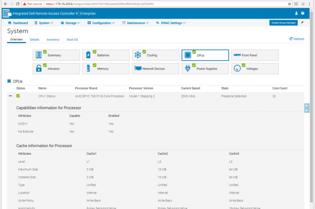Image resolution: width=315 pixels, height=209 pixels.
Task: Click the '2000 MHz' current speed value
Action: pos(188,96)
